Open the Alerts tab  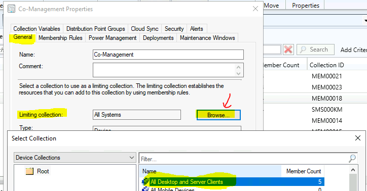coord(196,29)
